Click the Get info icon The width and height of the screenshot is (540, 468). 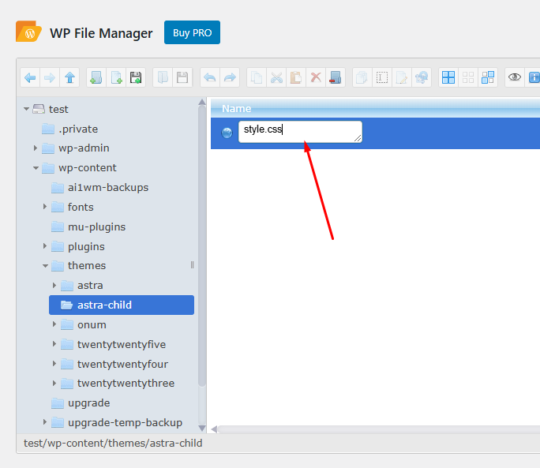(x=533, y=77)
